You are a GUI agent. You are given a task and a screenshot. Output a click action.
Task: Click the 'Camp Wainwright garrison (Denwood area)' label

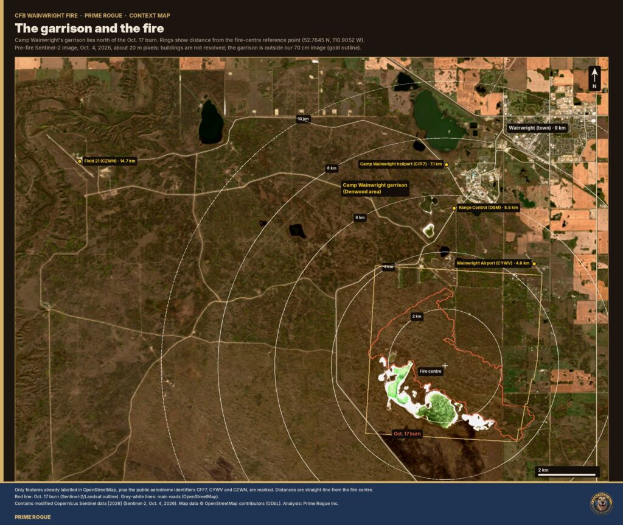click(375, 188)
